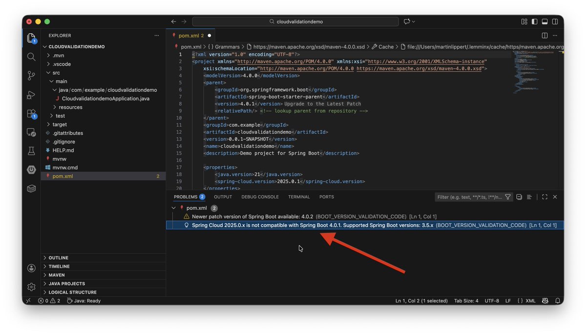The image size is (586, 334).
Task: Split the editor to the right
Action: (544, 36)
